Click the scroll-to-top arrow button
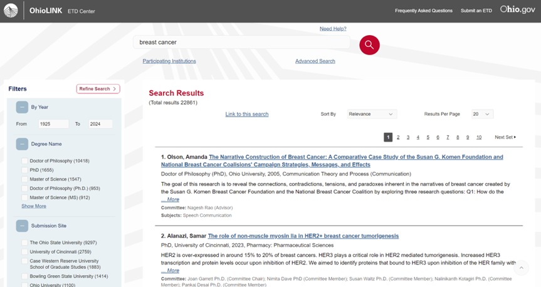The height and width of the screenshot is (287, 541). tap(522, 268)
